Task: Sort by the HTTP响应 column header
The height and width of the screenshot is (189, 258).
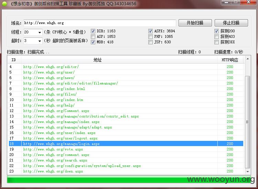Action: point(230,60)
